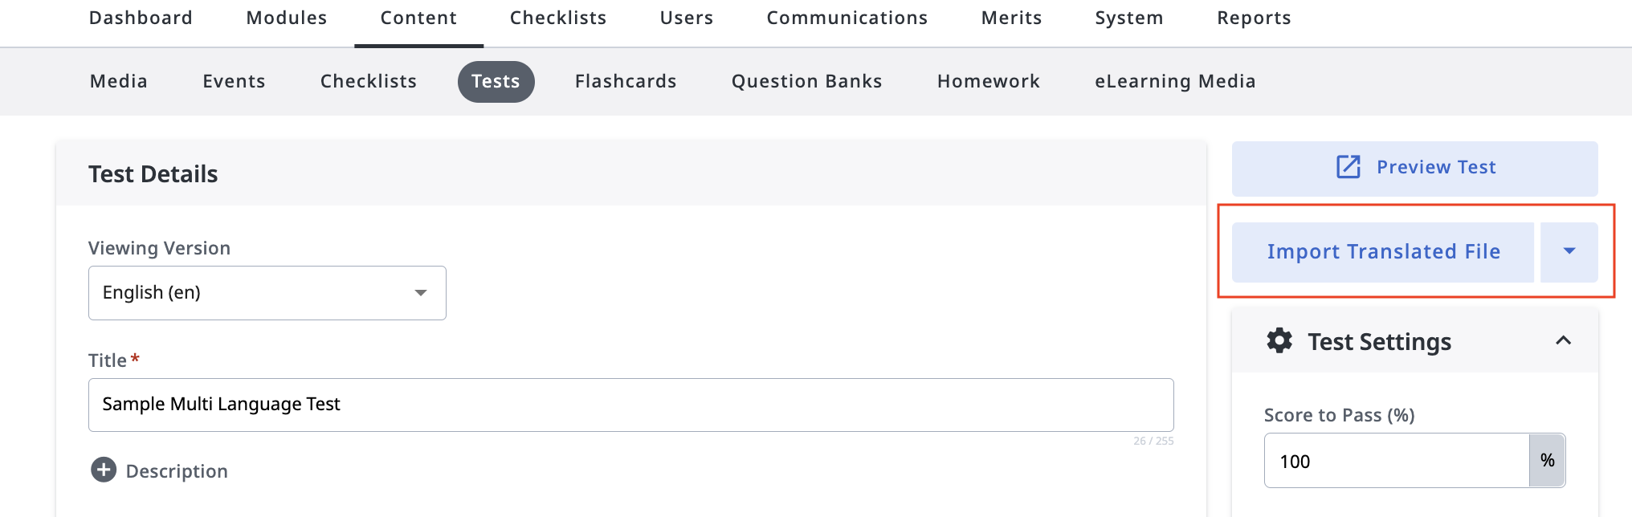The height and width of the screenshot is (517, 1632).
Task: Go to the Question Banks tab
Action: (806, 81)
